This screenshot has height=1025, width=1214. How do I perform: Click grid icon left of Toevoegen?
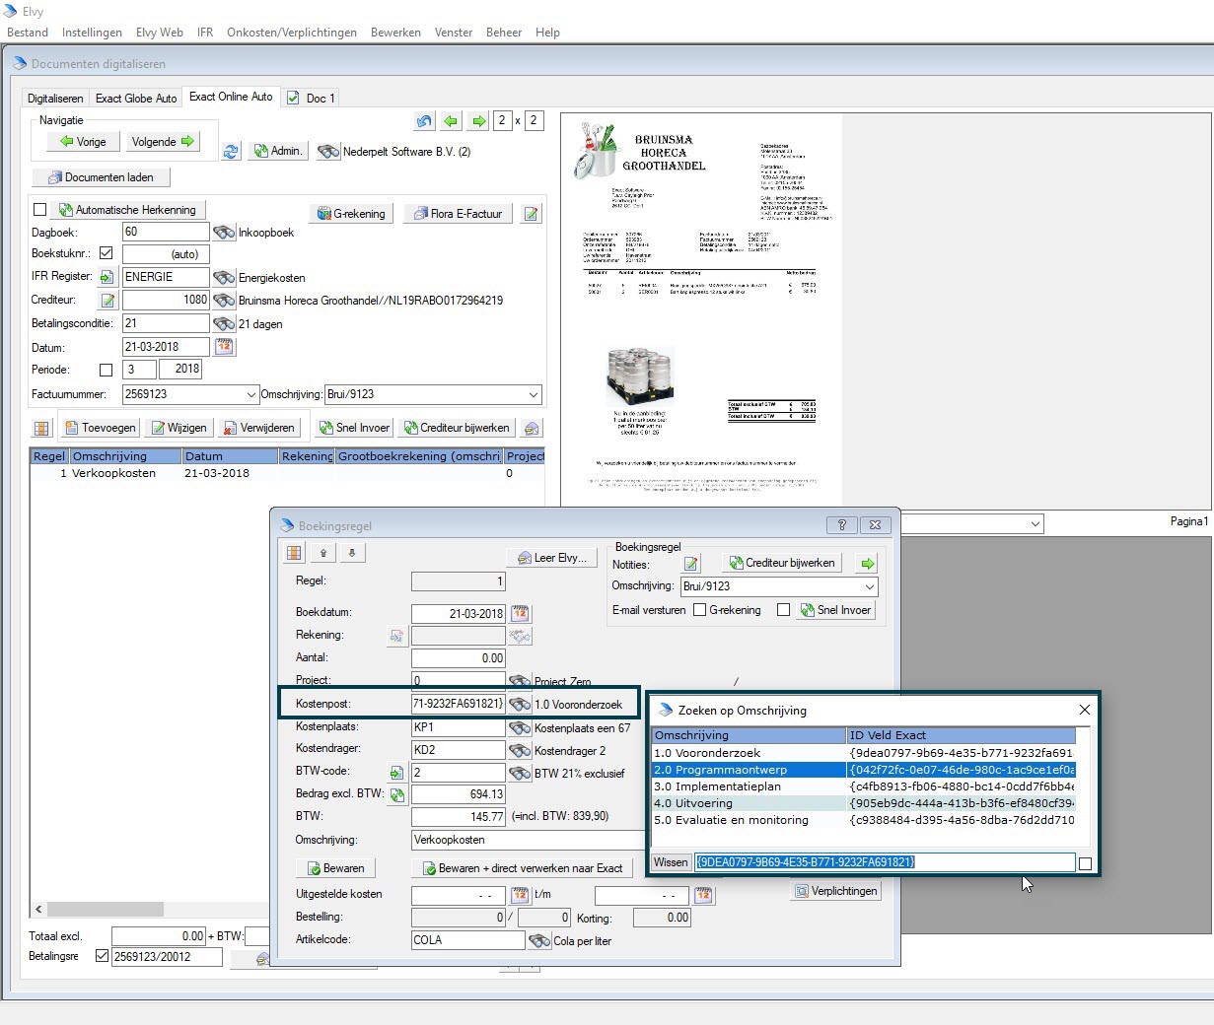41,428
